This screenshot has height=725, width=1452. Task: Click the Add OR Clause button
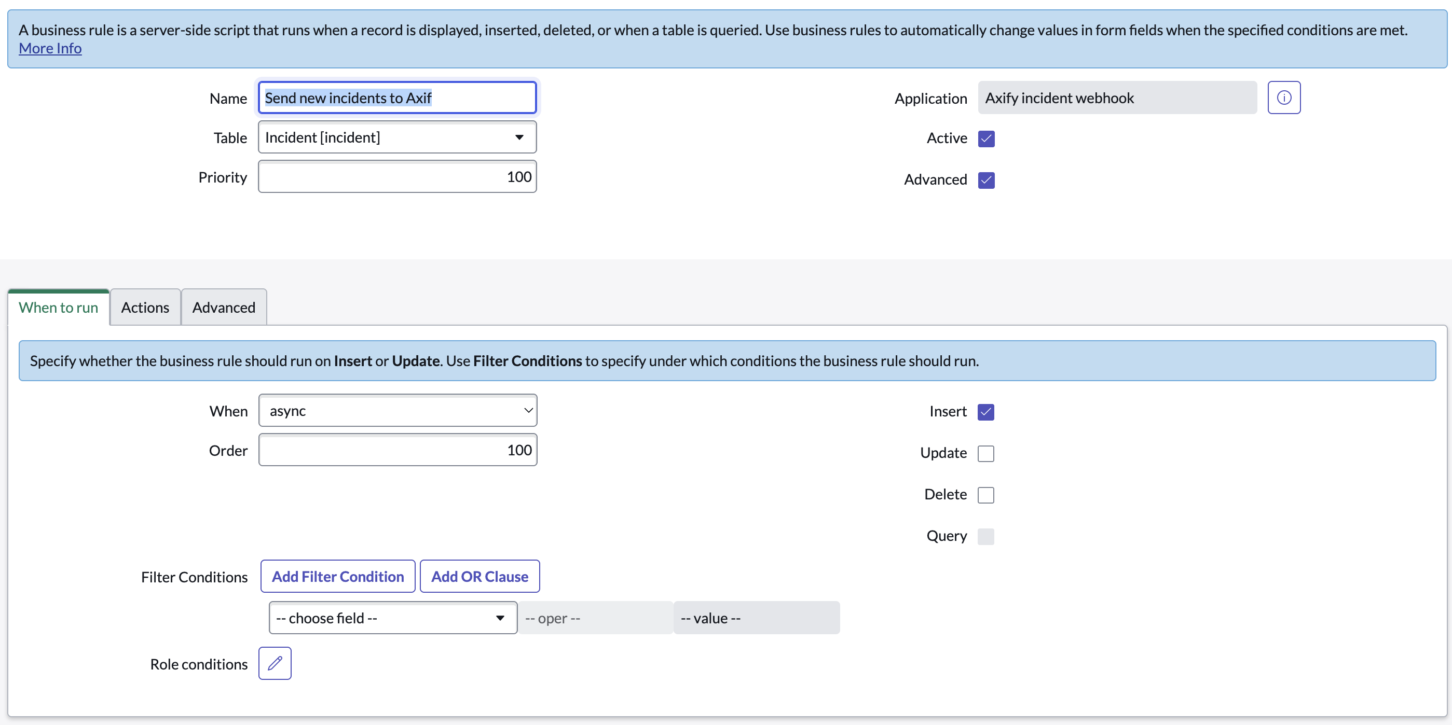[480, 576]
